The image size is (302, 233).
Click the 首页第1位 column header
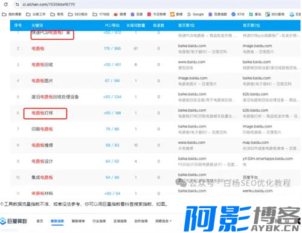187,25
